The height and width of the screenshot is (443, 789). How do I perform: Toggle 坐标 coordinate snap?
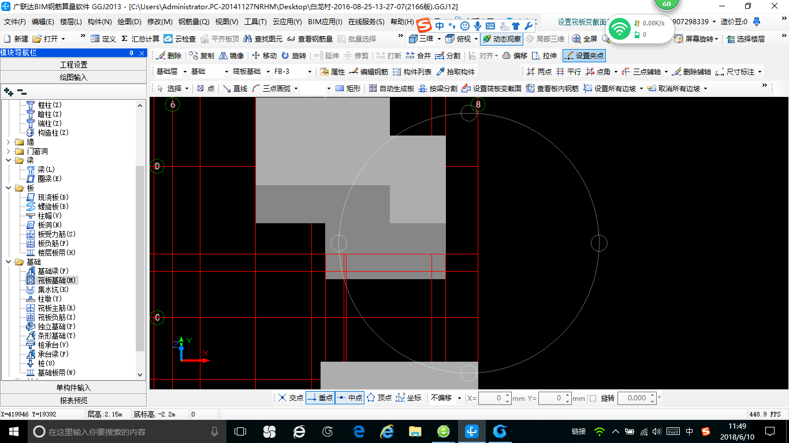click(409, 398)
